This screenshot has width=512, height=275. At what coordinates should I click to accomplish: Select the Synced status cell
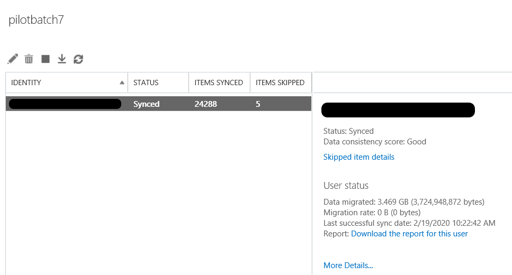coord(146,104)
